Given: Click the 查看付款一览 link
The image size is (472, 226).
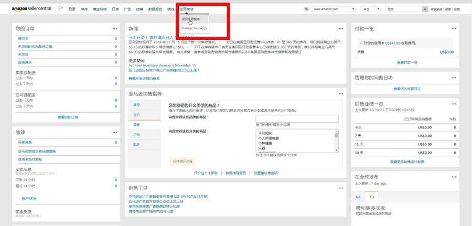Looking at the screenshot, I should click(x=407, y=62).
